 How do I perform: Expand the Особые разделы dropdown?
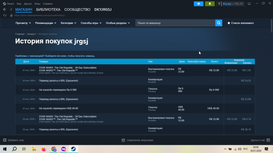coord(118,23)
